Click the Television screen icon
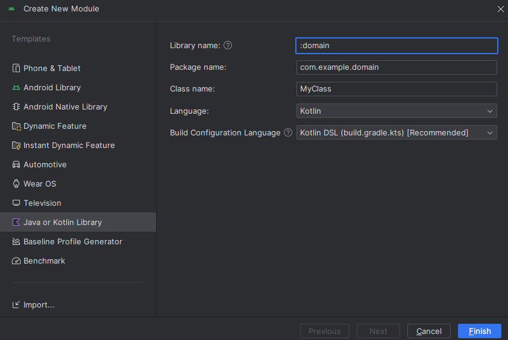 coord(16,203)
